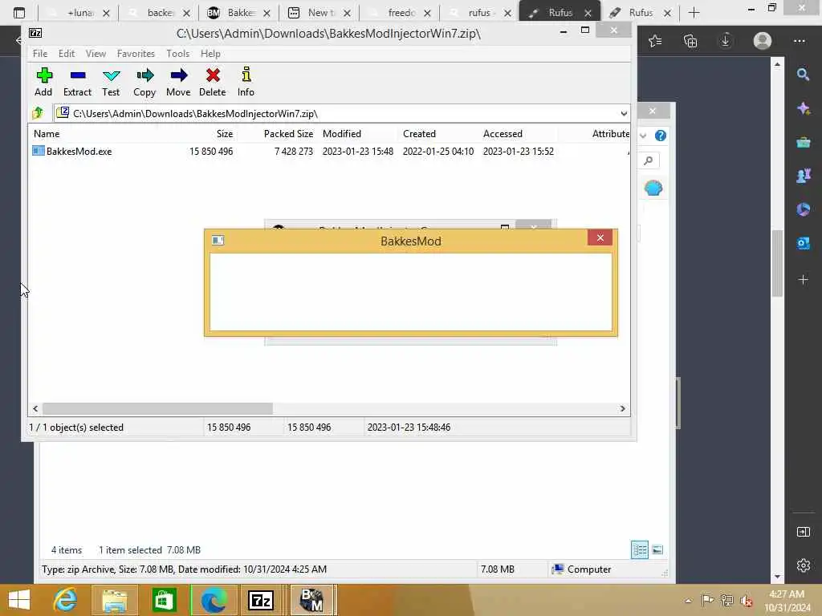Open the Windows Start button

(x=19, y=600)
